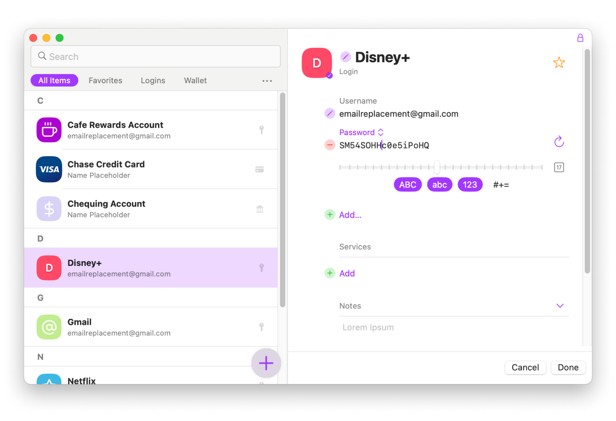
Task: Mark Disney+ as favorite with star icon
Action: (x=559, y=63)
